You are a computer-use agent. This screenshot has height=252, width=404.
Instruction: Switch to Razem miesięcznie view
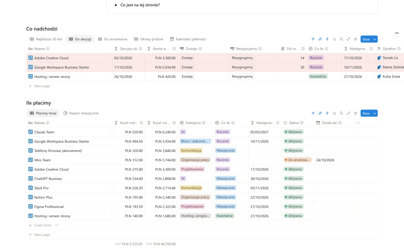pos(81,113)
